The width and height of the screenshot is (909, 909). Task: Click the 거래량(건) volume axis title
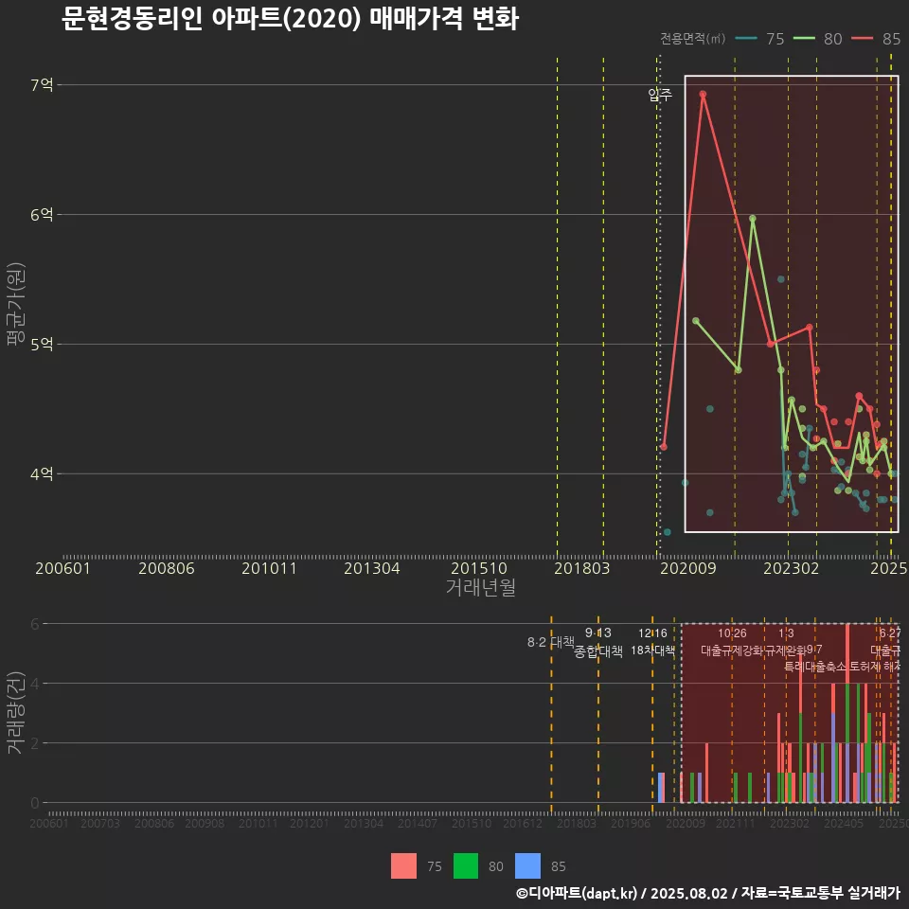[x=16, y=712]
